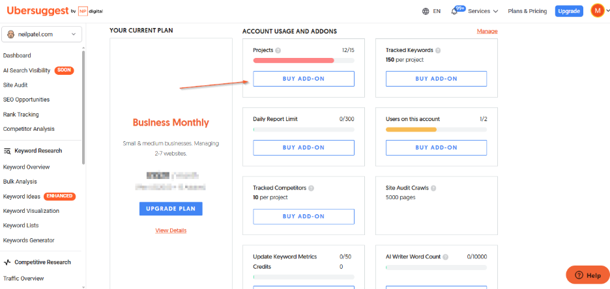The width and height of the screenshot is (610, 289).
Task: Open the View Details link
Action: point(171,230)
